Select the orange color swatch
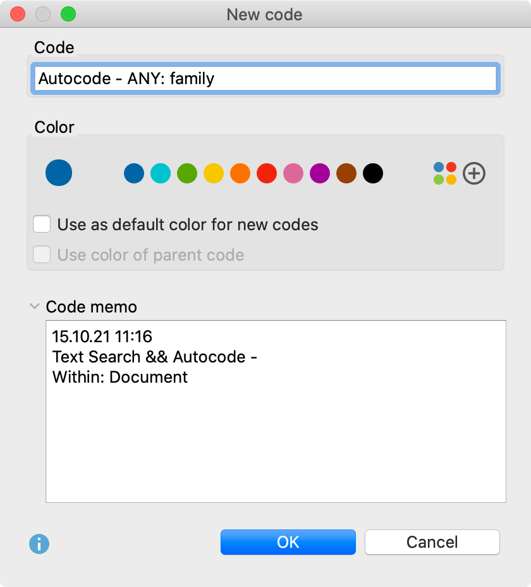Screen dimensions: 531x587 point(240,173)
